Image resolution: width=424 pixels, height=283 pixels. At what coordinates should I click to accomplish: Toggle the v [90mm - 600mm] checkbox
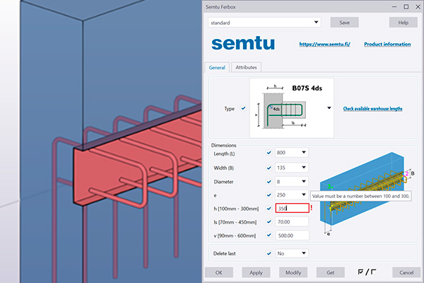(269, 235)
